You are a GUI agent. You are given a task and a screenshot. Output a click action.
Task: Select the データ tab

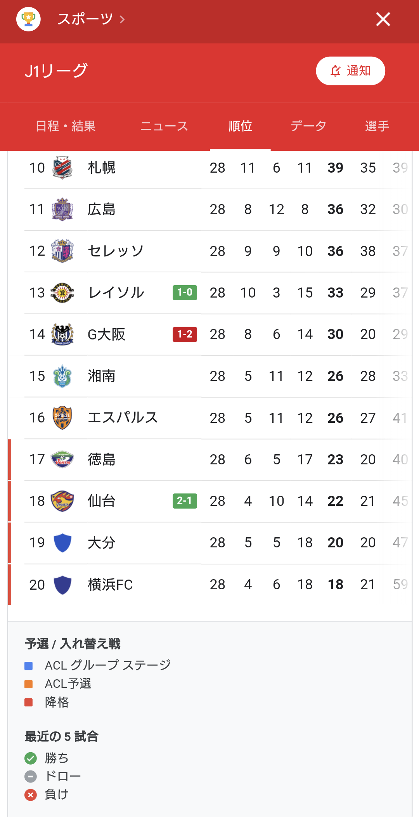tap(308, 126)
